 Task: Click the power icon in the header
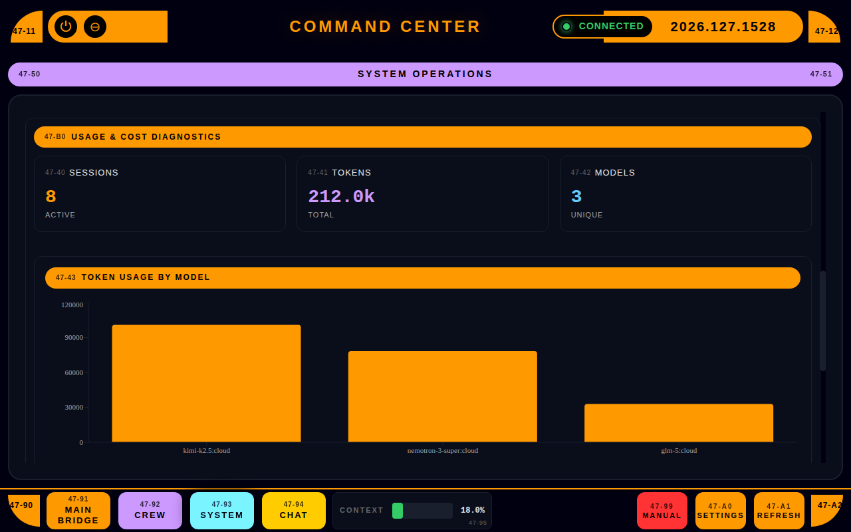coord(66,27)
